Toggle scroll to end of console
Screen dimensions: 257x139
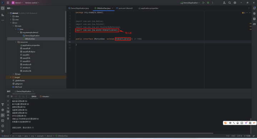pos(8,112)
